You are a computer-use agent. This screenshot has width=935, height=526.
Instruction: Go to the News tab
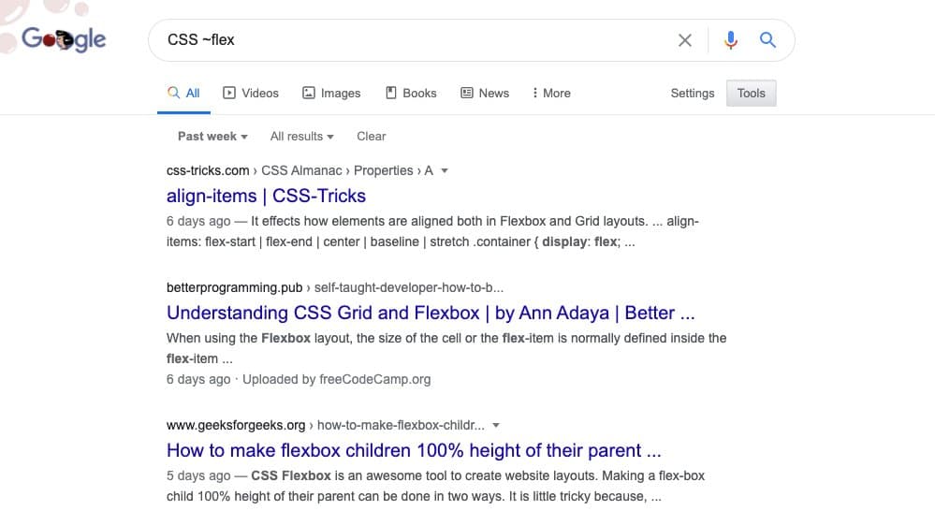coord(485,93)
